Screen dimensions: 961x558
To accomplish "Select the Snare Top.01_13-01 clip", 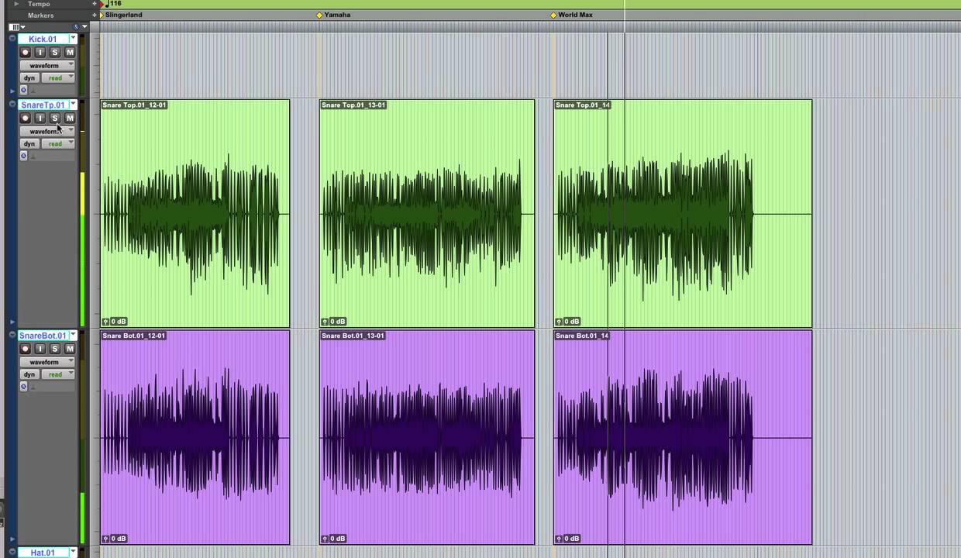I will (x=426, y=213).
